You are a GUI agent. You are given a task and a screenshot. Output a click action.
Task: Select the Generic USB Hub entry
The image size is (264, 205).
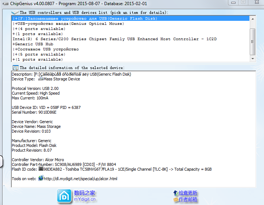pos(131,44)
